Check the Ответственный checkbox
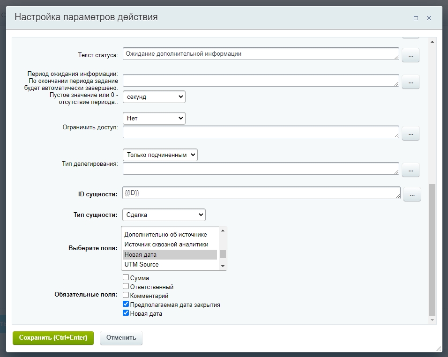Image resolution: width=448 pixels, height=357 pixels. (126, 286)
